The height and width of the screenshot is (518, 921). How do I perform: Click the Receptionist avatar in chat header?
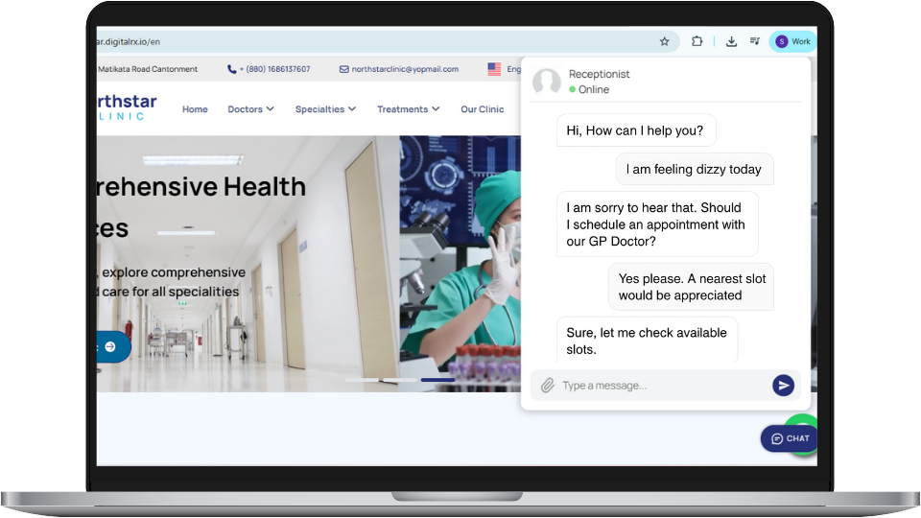547,82
